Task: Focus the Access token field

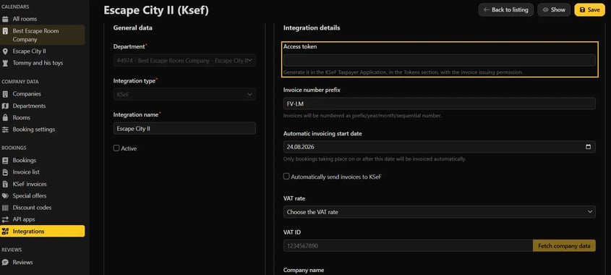Action: [x=439, y=60]
